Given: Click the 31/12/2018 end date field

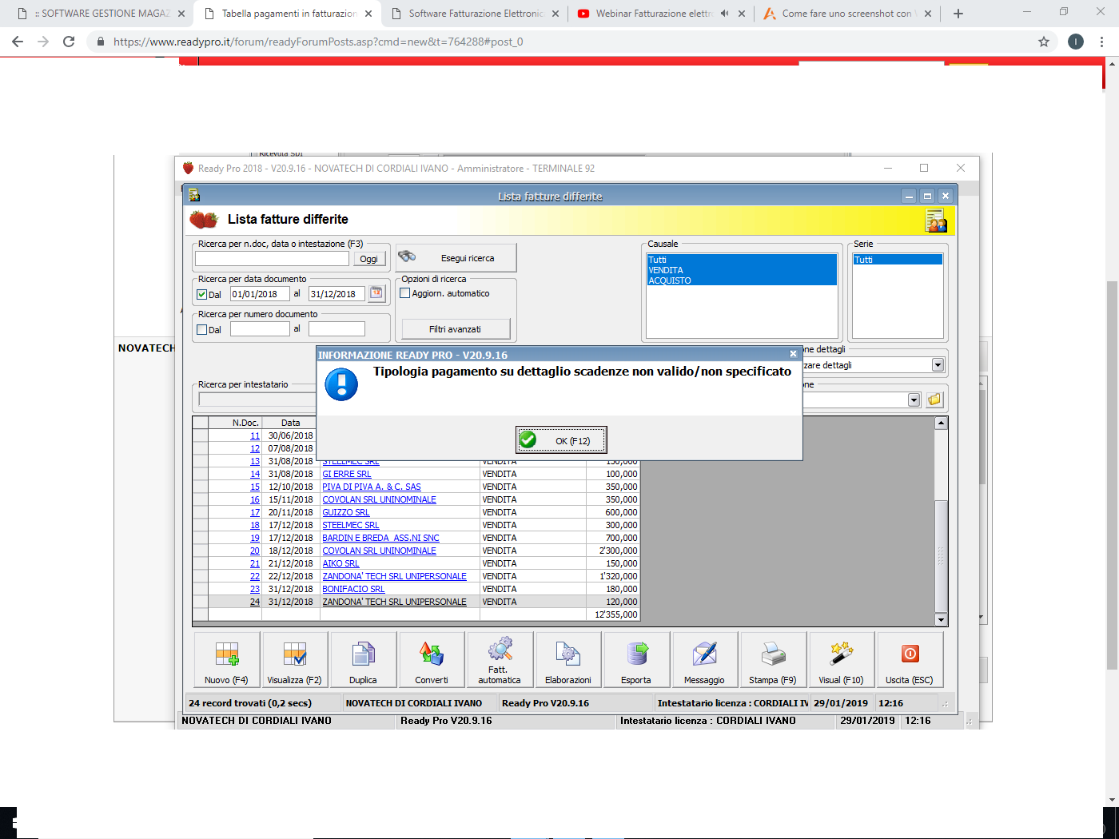Looking at the screenshot, I should pyautogui.click(x=336, y=294).
